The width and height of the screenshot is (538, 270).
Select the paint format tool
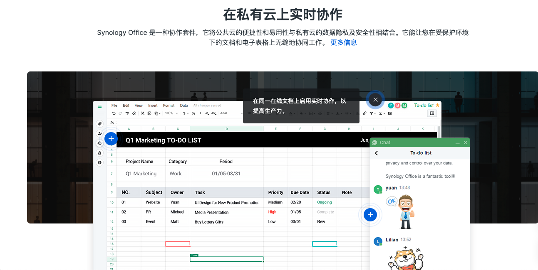coord(127,113)
